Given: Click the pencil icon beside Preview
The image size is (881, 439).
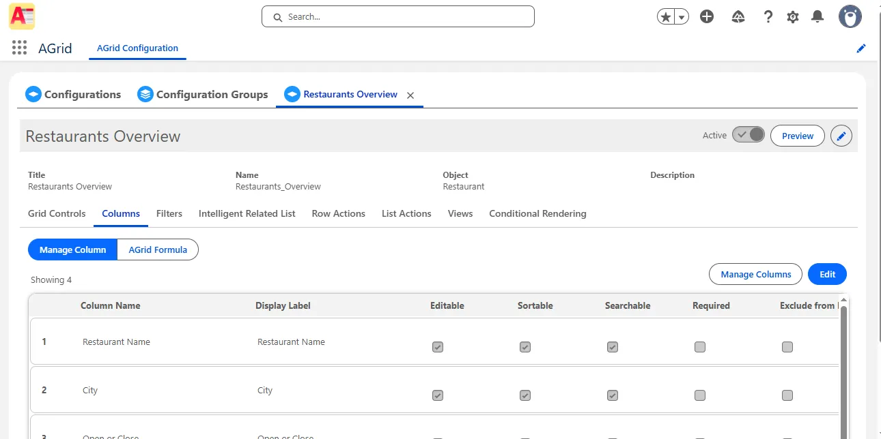Looking at the screenshot, I should tap(841, 136).
